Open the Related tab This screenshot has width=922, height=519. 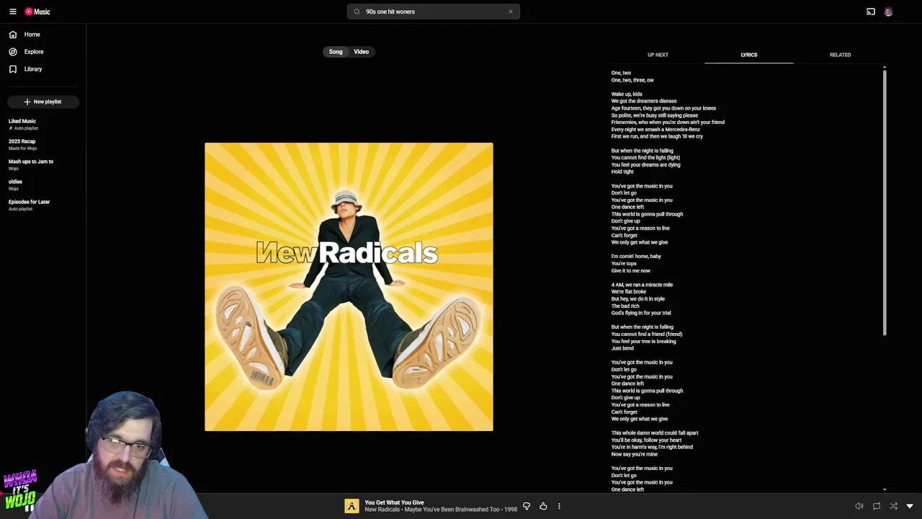[840, 55]
